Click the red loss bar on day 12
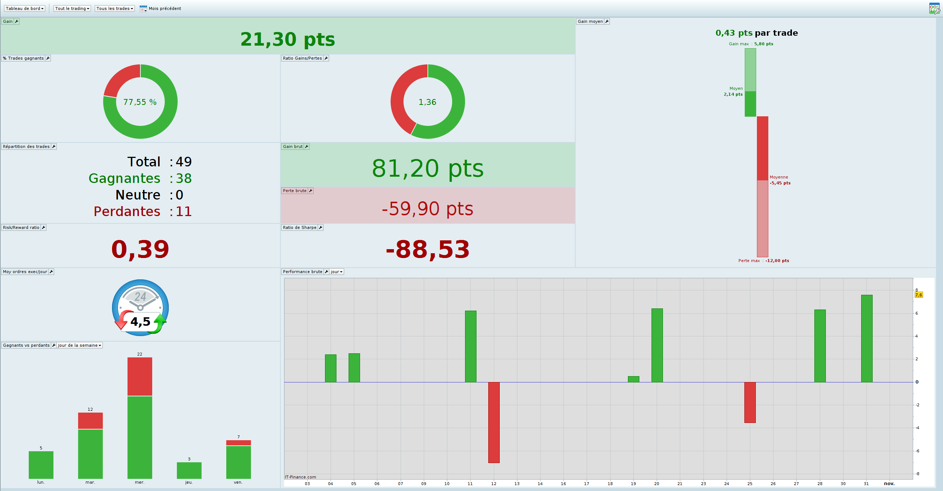Viewport: 943px width, 491px height. pyautogui.click(x=494, y=422)
